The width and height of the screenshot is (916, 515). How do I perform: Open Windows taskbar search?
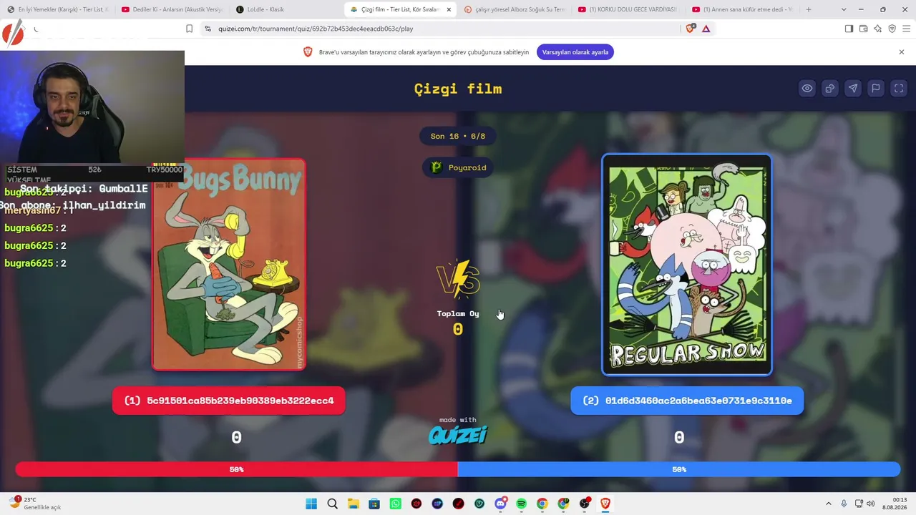(332, 504)
